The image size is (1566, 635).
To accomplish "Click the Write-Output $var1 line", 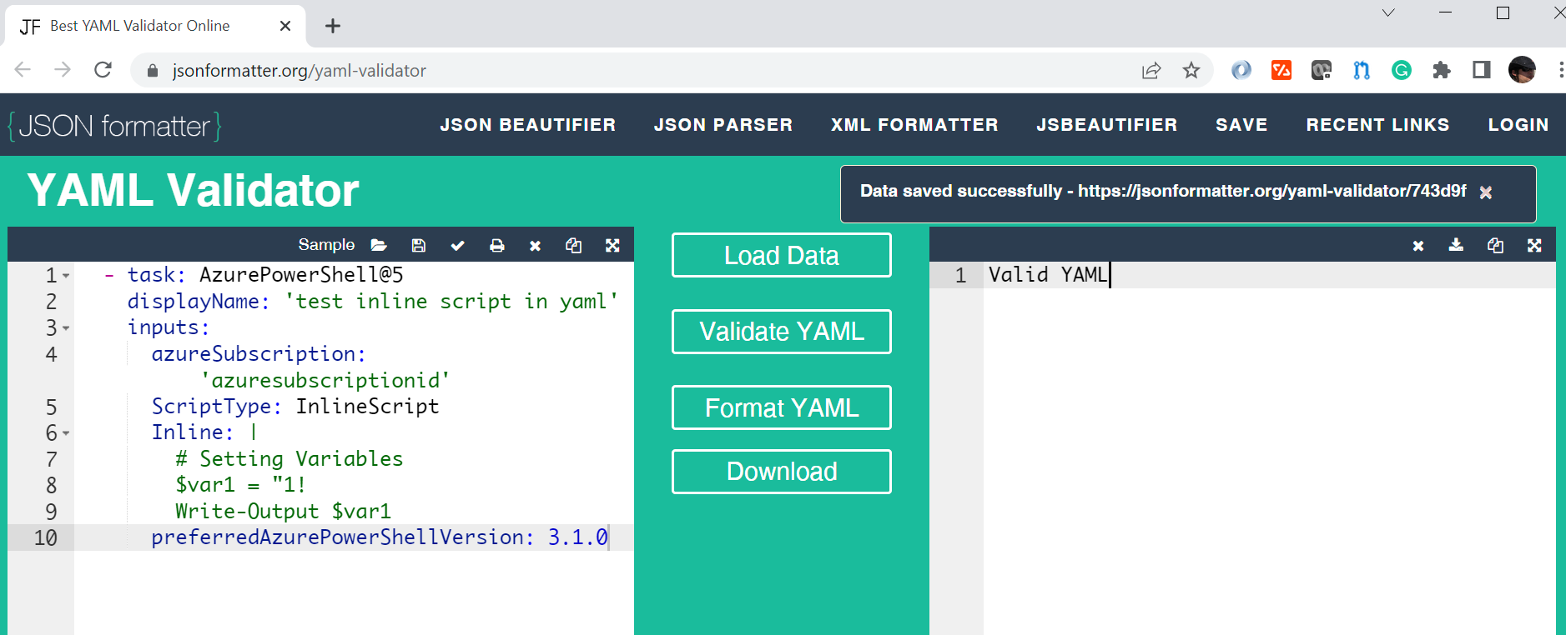I will point(283,512).
